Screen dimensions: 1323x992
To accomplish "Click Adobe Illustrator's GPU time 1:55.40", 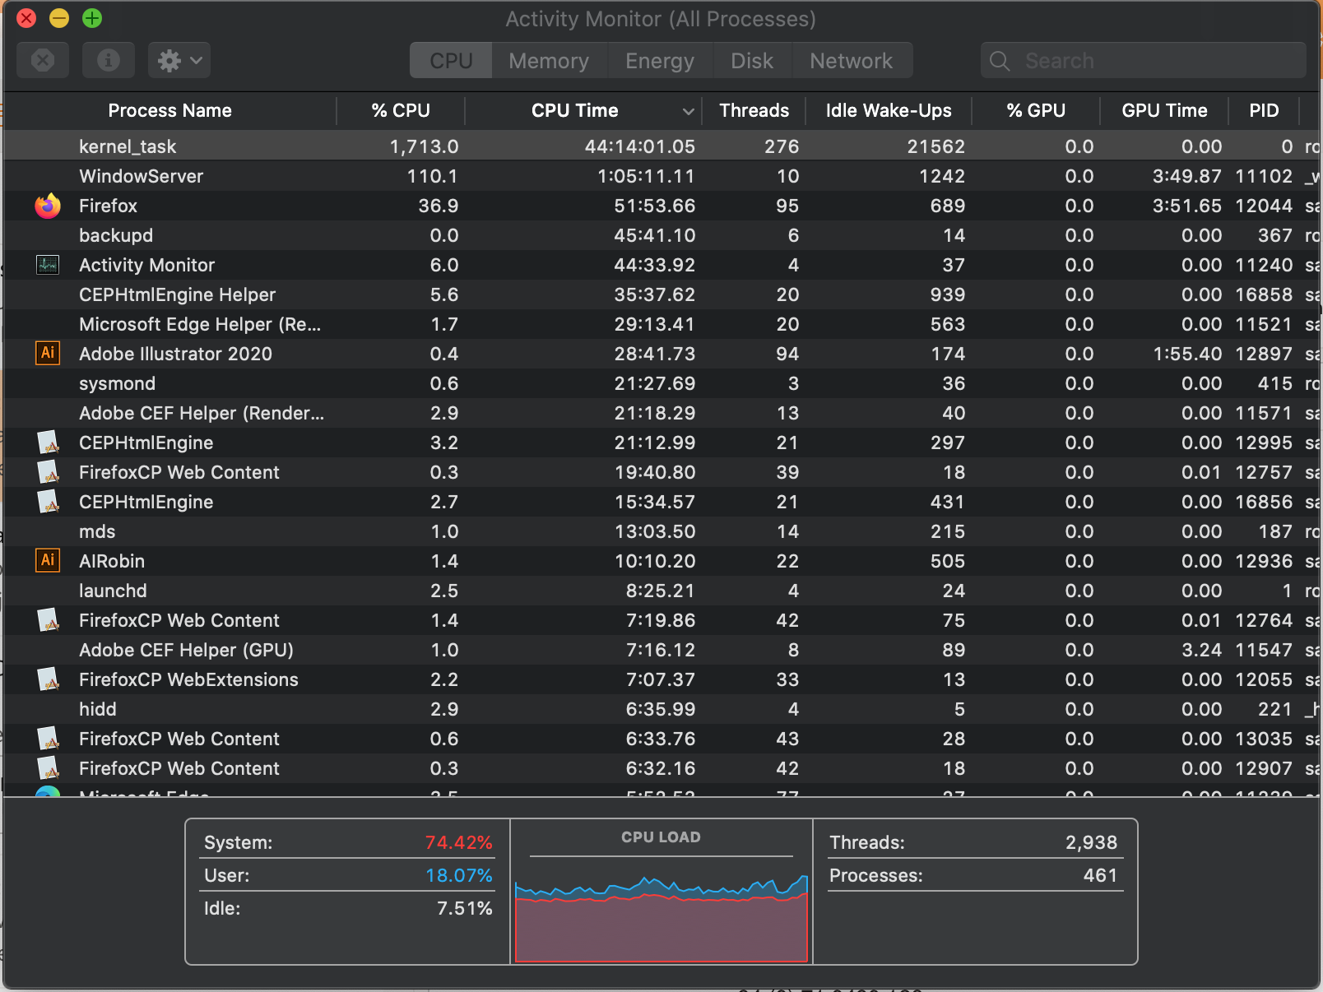I will coord(1186,354).
